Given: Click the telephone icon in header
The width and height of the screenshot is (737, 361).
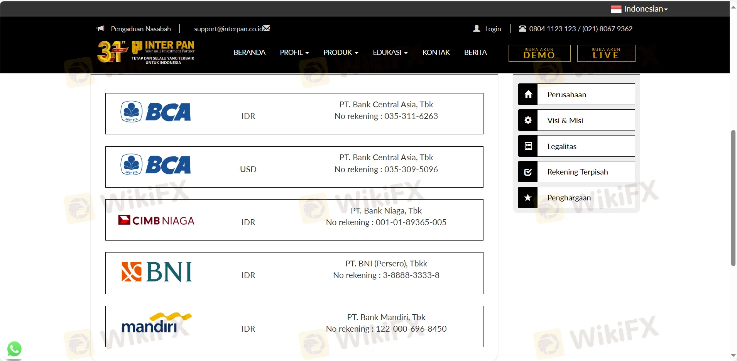Looking at the screenshot, I should 523,29.
